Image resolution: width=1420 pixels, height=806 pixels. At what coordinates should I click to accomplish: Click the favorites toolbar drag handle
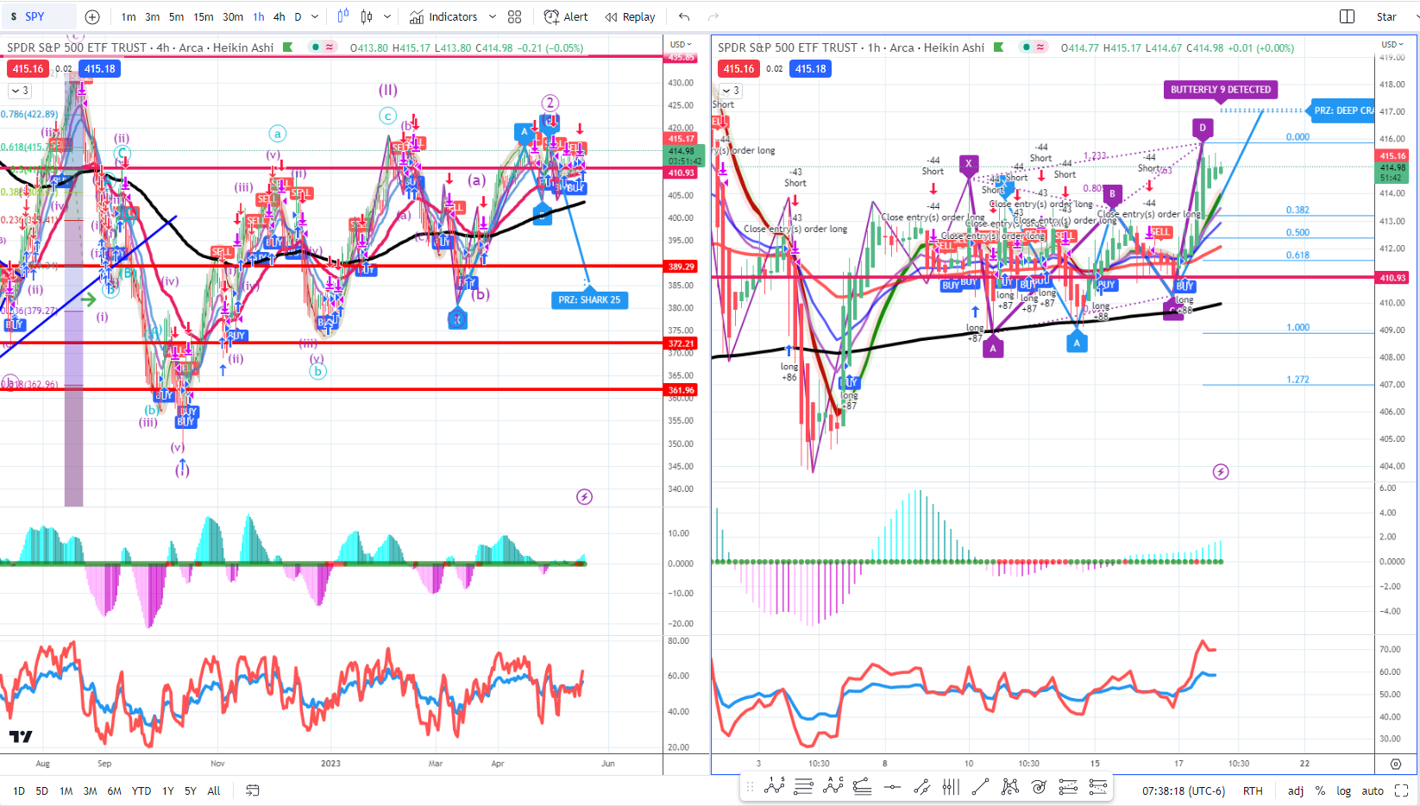pos(750,786)
